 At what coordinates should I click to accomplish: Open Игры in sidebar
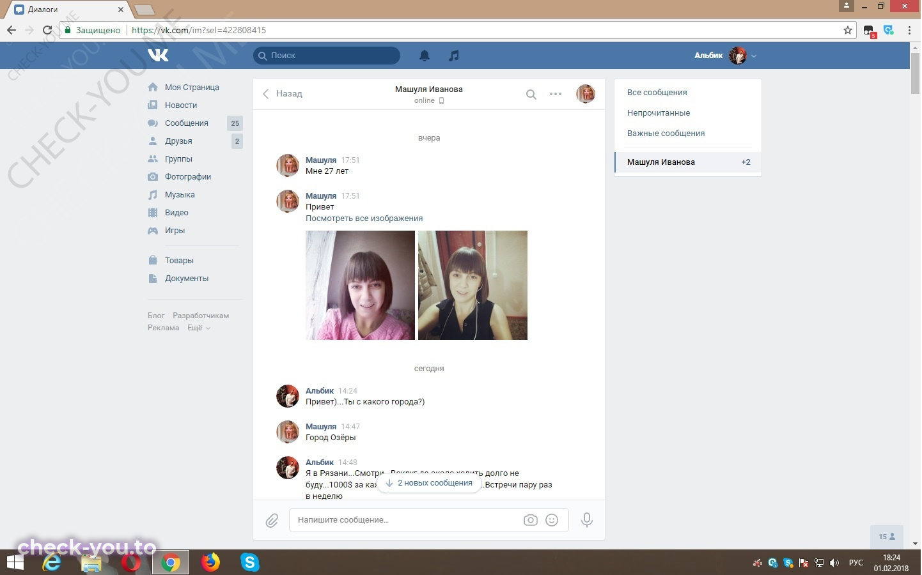coord(175,231)
